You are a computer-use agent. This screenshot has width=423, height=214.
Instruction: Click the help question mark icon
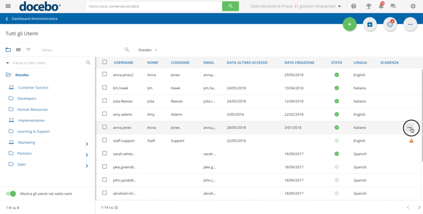pos(354,6)
